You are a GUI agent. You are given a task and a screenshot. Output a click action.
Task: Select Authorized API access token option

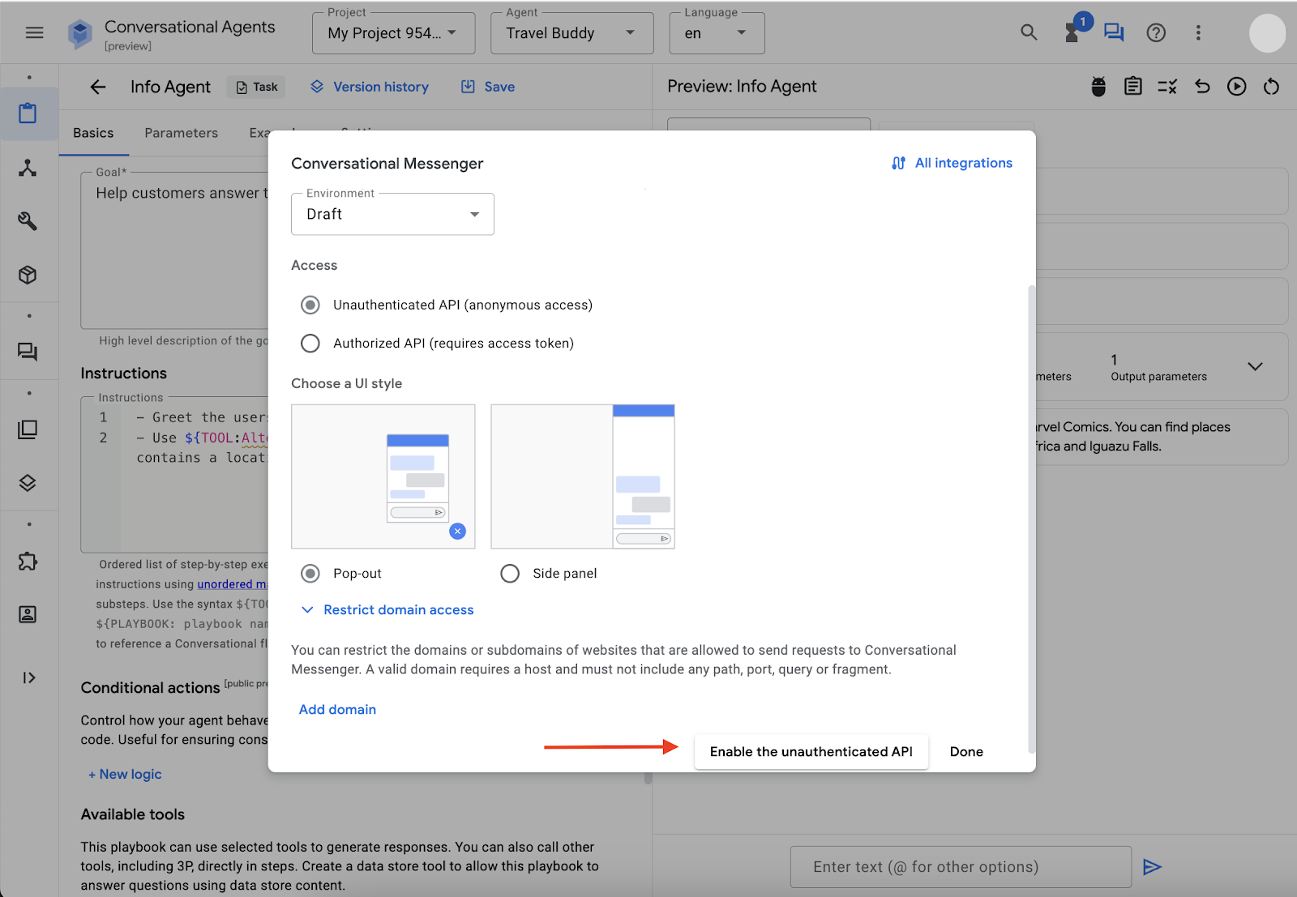pyautogui.click(x=310, y=344)
